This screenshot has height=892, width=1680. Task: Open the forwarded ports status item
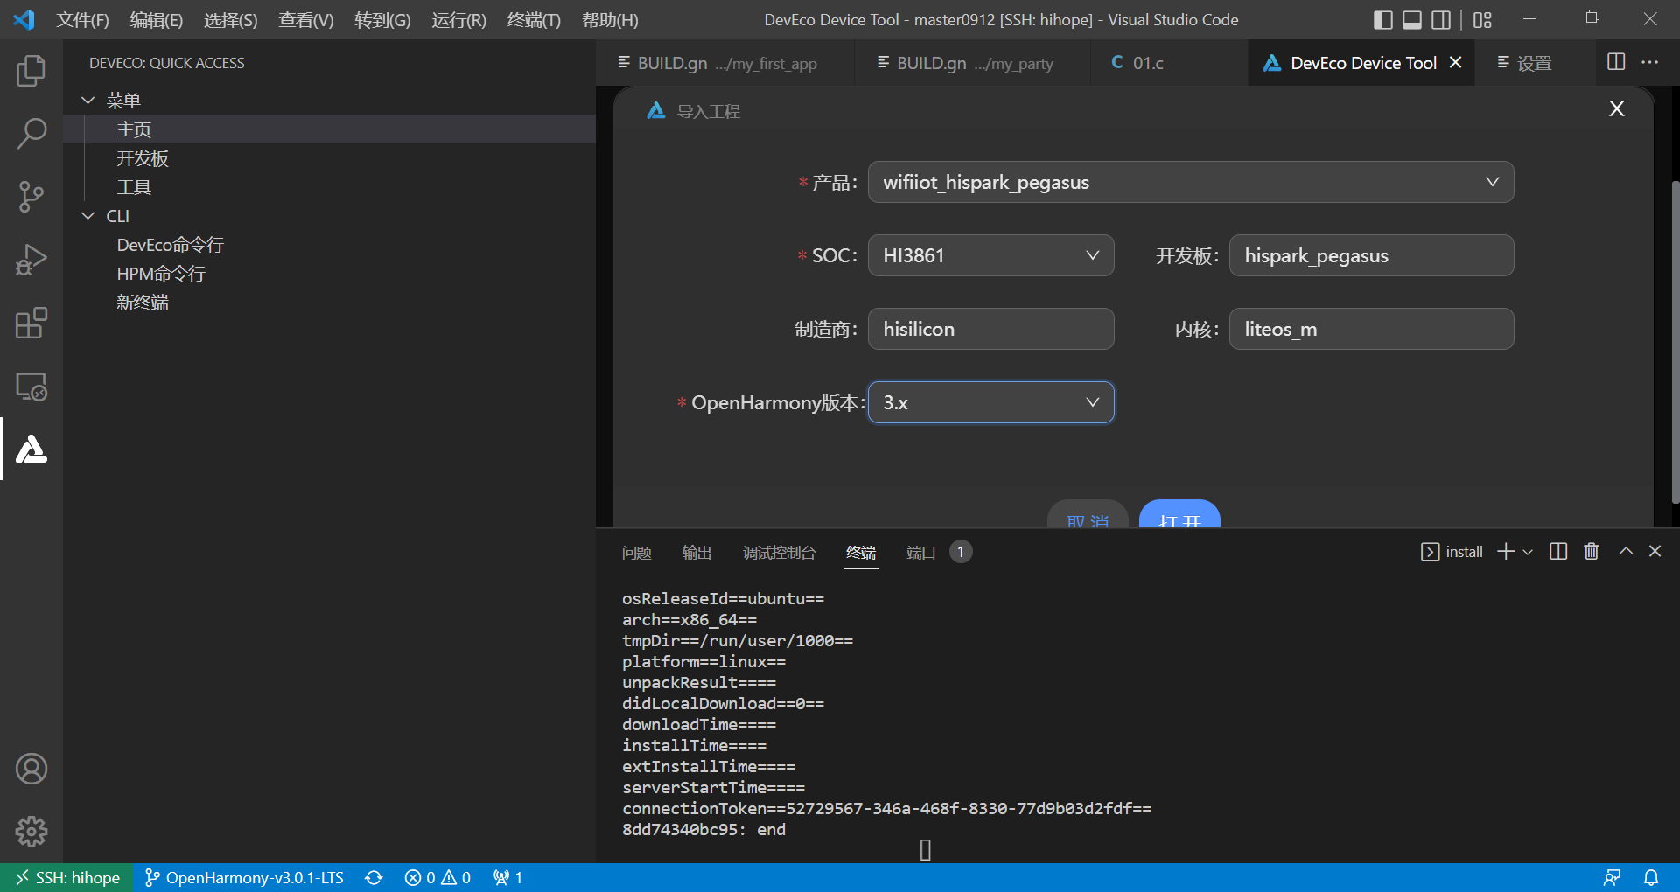[x=507, y=877]
